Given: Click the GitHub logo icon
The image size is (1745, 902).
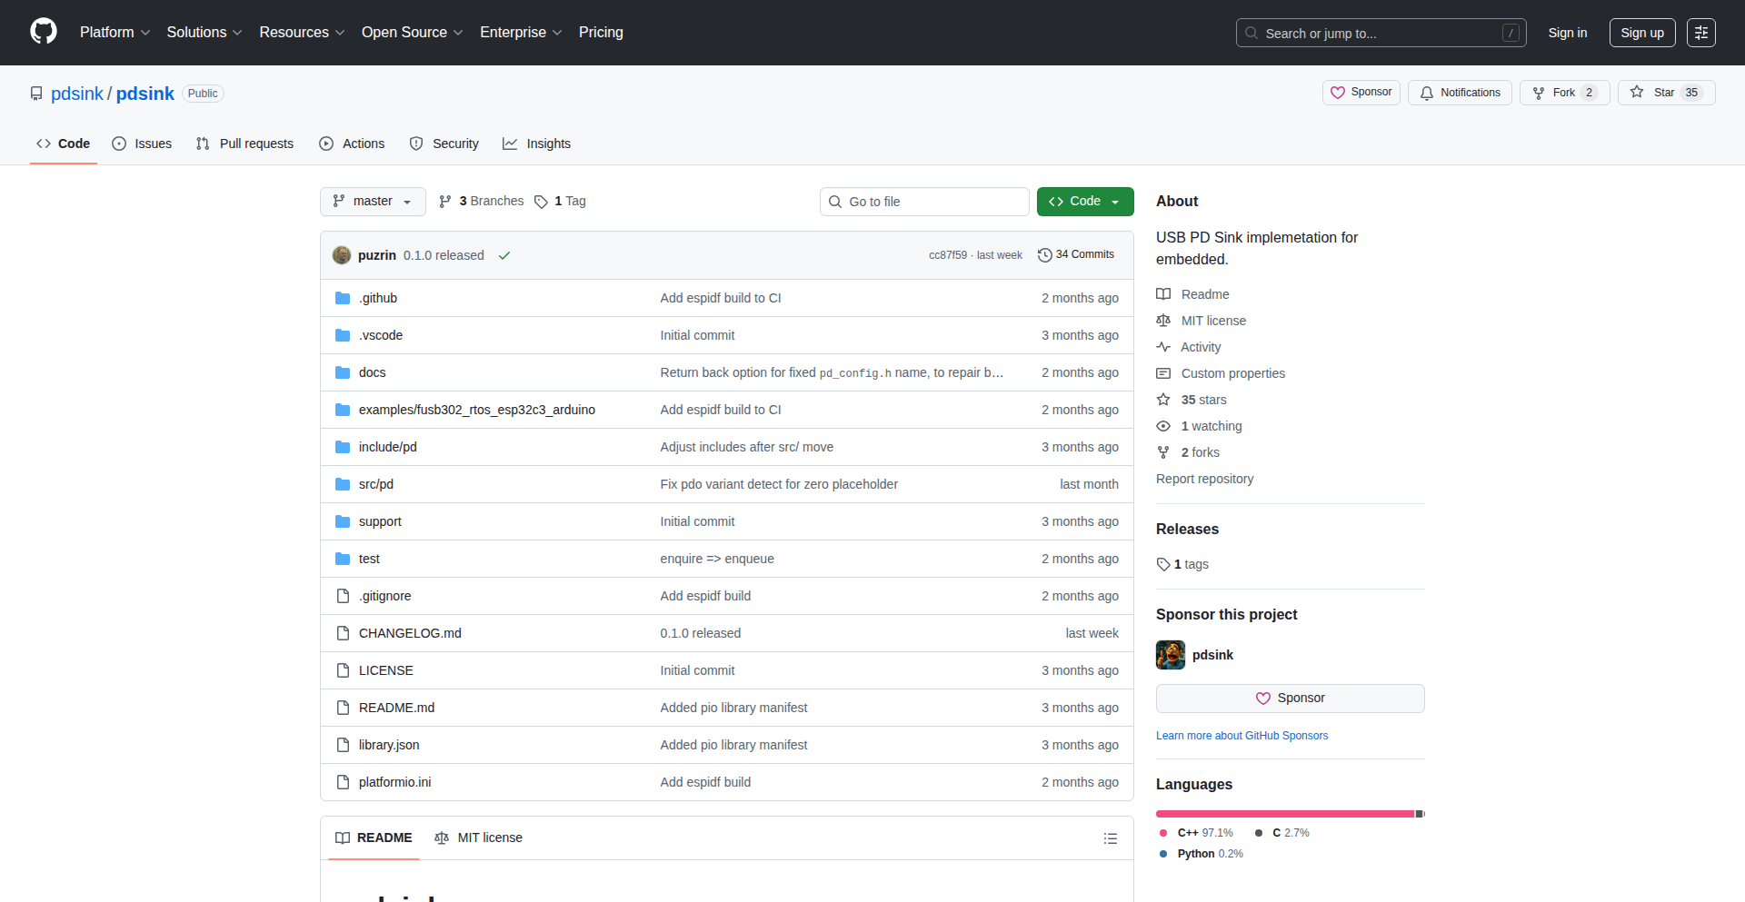Looking at the screenshot, I should click(x=43, y=32).
